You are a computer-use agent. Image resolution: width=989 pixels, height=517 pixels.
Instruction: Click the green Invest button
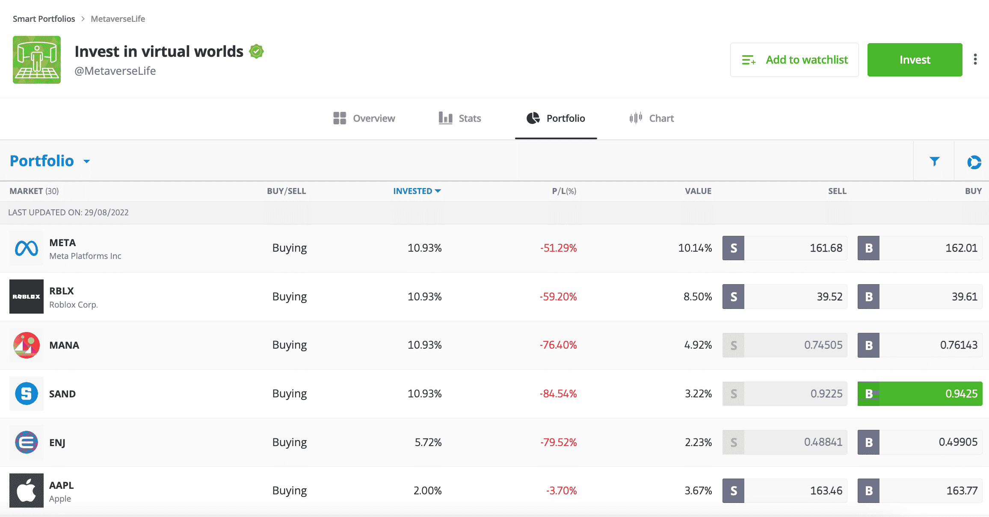pos(915,60)
